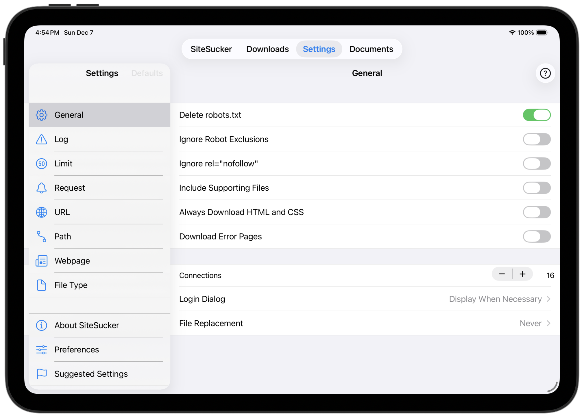Open the Webpage settings section
Viewport: 584px width, 420px height.
coord(99,261)
